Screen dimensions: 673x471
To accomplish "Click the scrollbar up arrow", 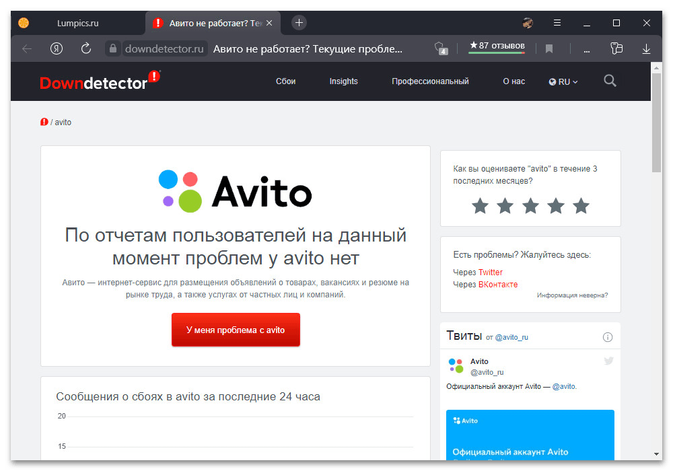I will 656,68.
